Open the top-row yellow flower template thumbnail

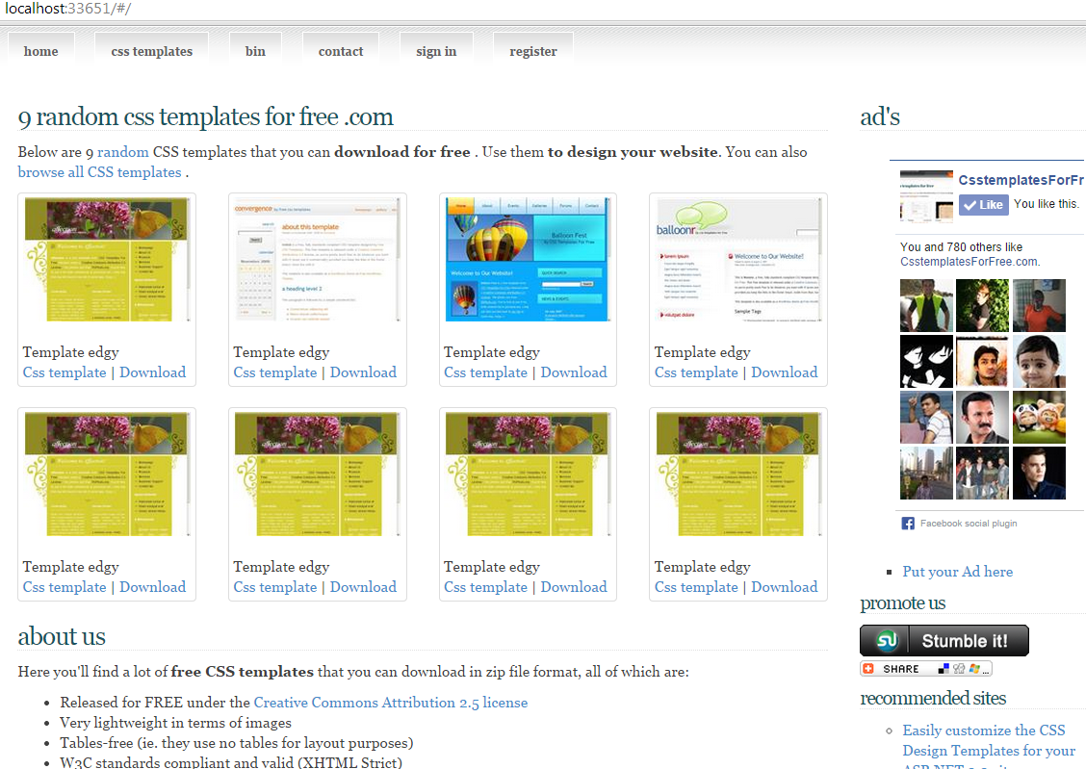[x=107, y=260]
